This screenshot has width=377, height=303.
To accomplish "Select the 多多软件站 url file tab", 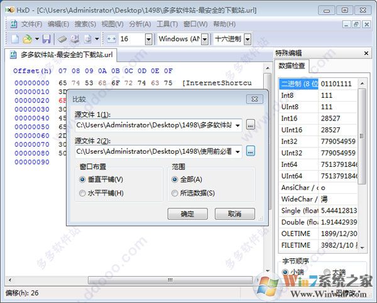I will (x=62, y=55).
